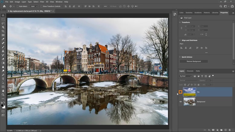Click the Remove Background button
The height and width of the screenshot is (132, 235).
click(x=194, y=61)
